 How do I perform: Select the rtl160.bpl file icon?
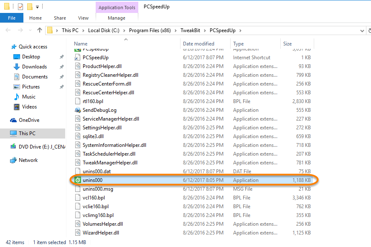[77, 101]
